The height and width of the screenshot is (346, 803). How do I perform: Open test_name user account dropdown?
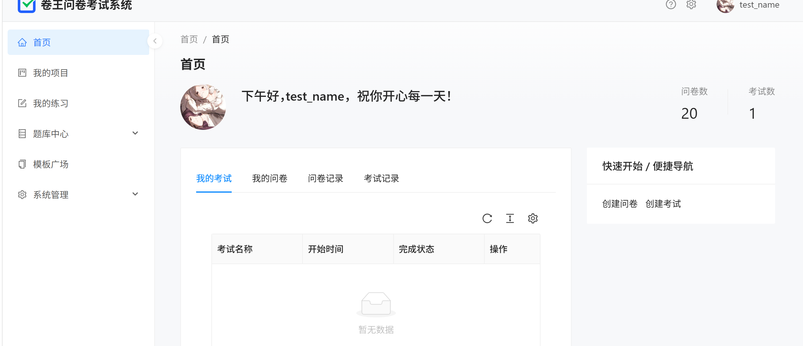(759, 5)
